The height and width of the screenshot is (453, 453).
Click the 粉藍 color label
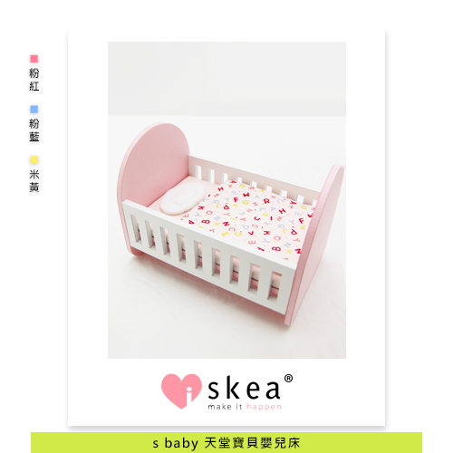coord(34,130)
